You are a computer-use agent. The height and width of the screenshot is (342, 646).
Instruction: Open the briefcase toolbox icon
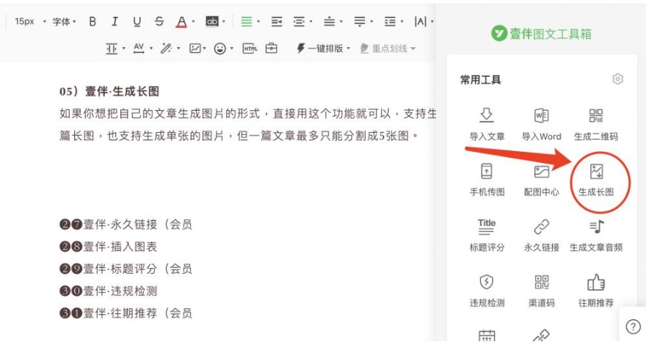click(271, 48)
